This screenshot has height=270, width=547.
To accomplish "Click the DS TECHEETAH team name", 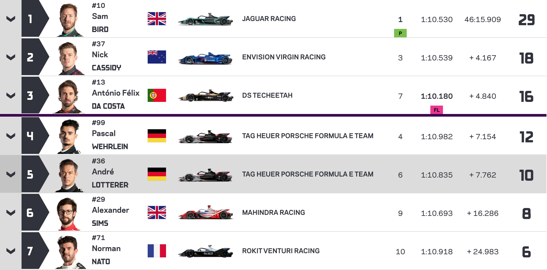I will pos(267,95).
